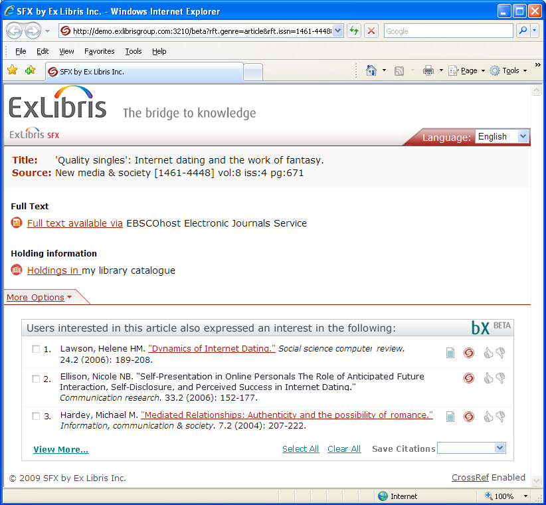
Task: Expand toolbar overflow chevron
Action: [537, 64]
